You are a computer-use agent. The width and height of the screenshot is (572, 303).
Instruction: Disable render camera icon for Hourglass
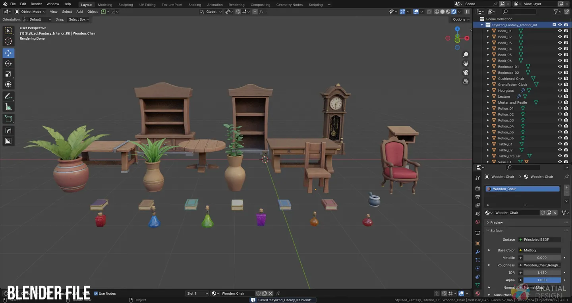(x=566, y=91)
